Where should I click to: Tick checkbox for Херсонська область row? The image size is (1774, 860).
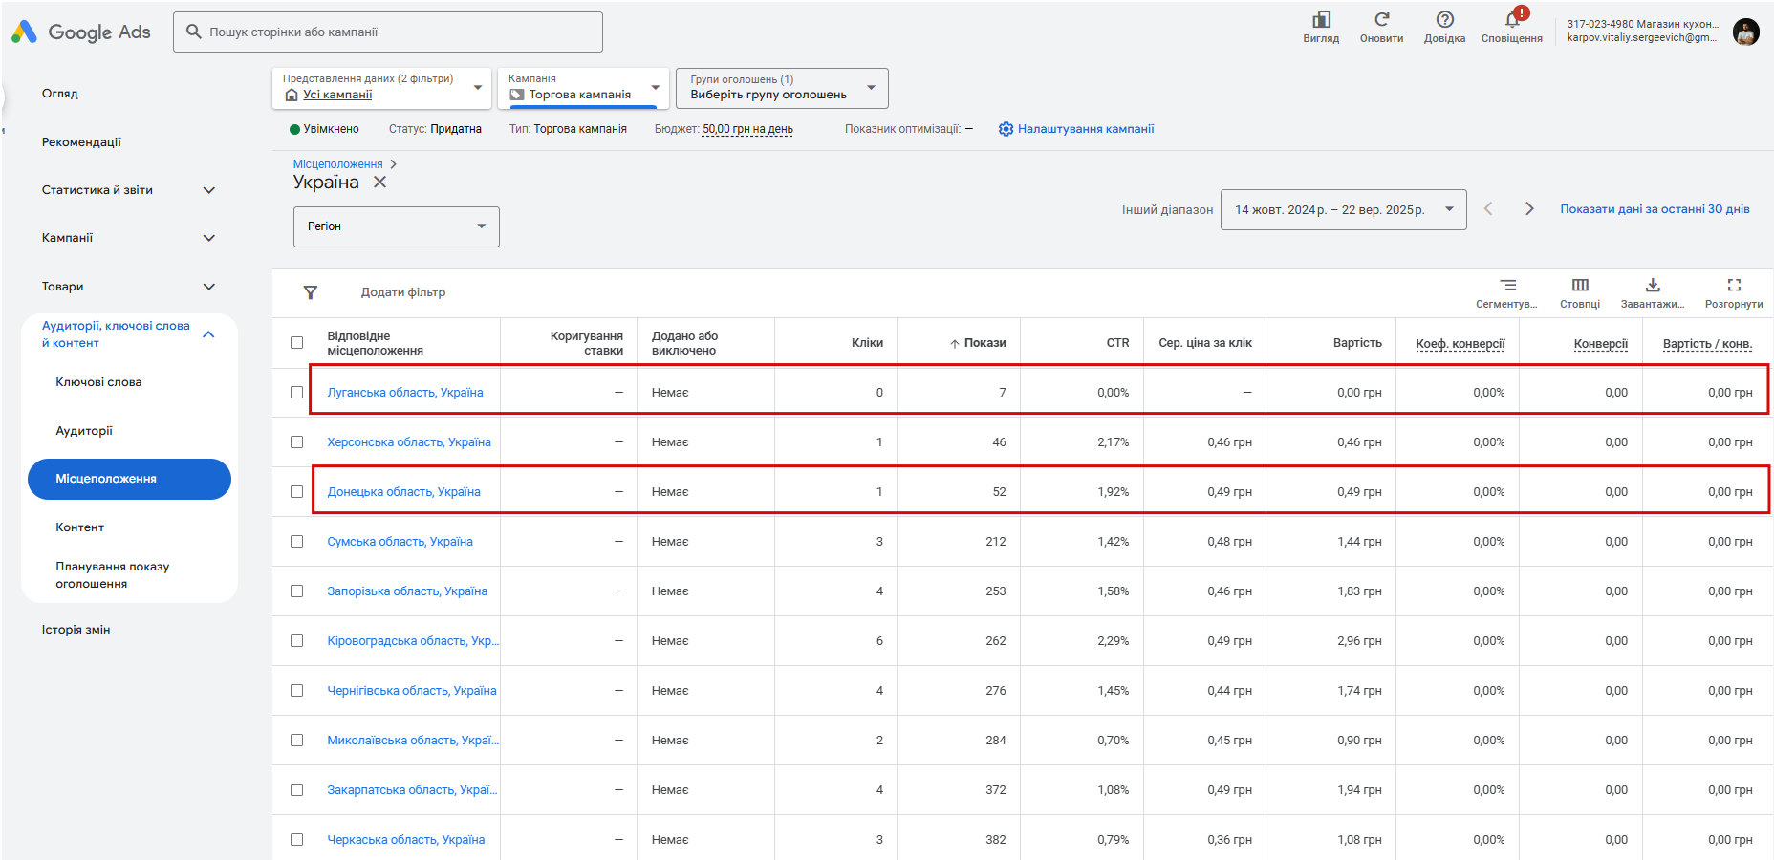coord(297,442)
